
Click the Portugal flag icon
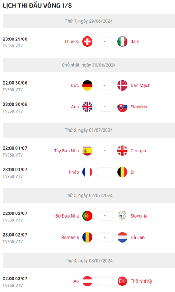point(87,216)
